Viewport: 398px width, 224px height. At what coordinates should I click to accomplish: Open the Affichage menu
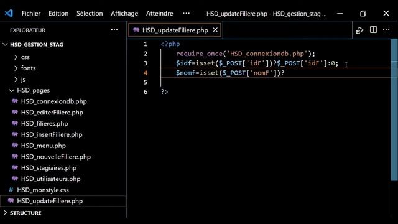(124, 14)
